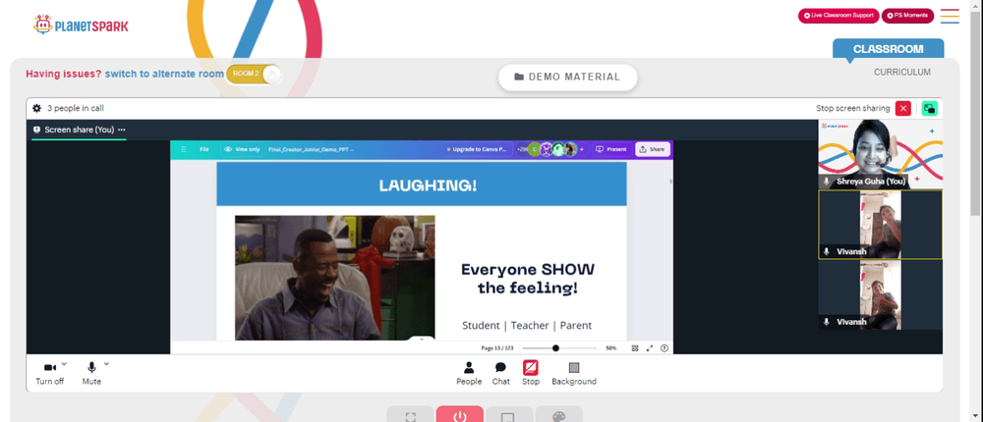The width and height of the screenshot is (983, 422).
Task: Open the Chat panel
Action: (501, 374)
